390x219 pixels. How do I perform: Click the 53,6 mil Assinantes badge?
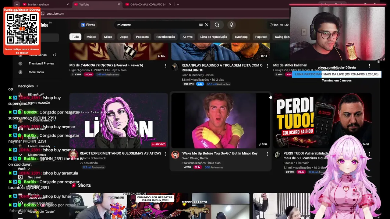[218, 84]
